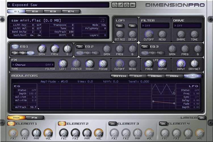Click the wrench options icon in header

point(120,5)
